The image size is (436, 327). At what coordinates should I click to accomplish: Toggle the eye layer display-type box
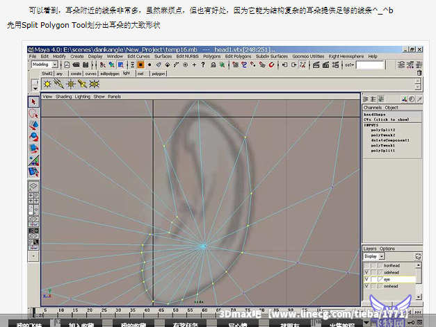pyautogui.click(x=373, y=279)
